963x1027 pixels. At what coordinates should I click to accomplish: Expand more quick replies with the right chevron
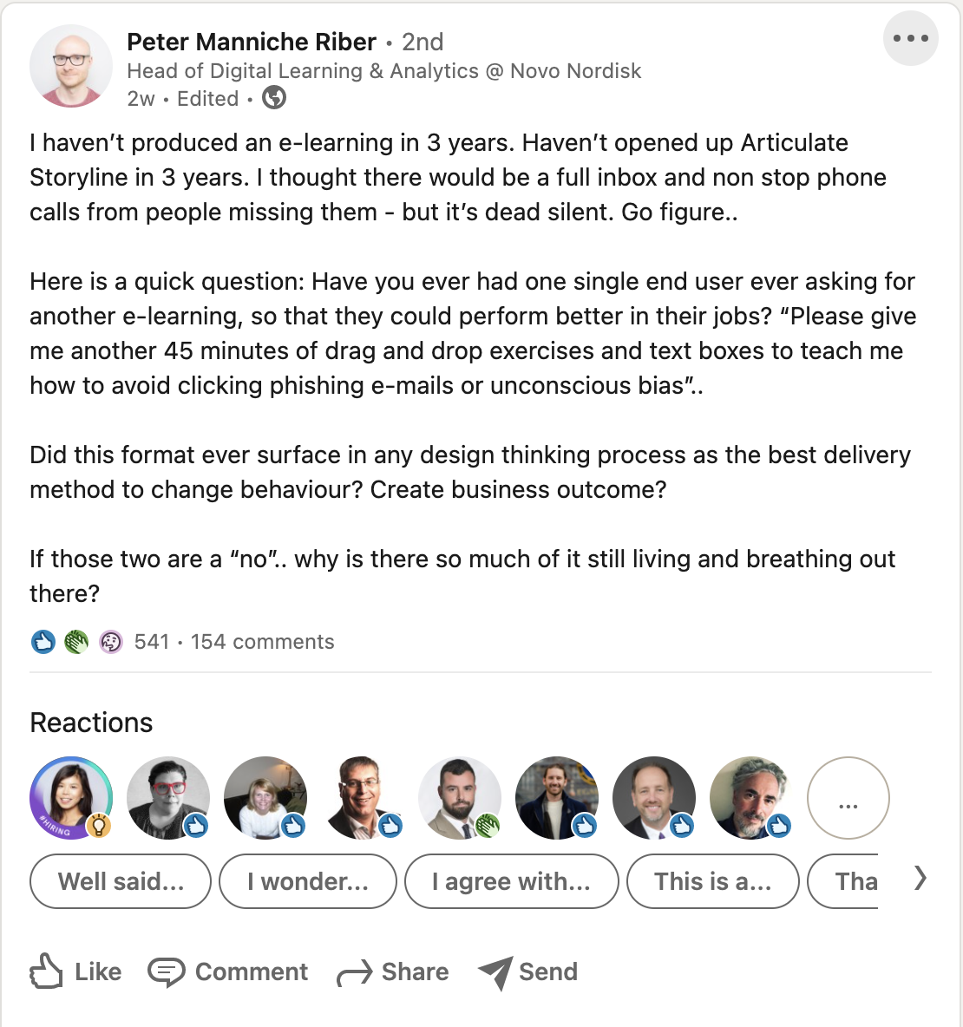pyautogui.click(x=920, y=879)
